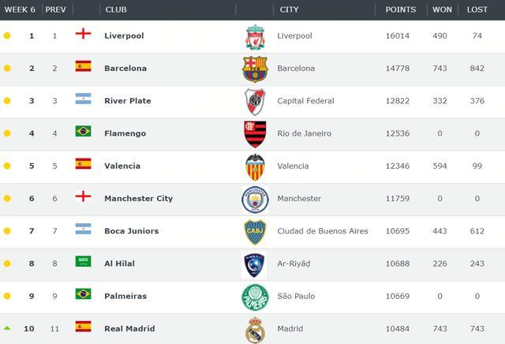Click the Saudi Arabia flag beside Al Hilal
This screenshot has height=344, width=505.
[x=84, y=261]
